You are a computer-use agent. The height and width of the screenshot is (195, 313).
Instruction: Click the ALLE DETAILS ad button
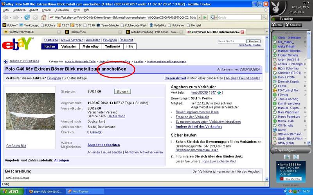coord(291,179)
